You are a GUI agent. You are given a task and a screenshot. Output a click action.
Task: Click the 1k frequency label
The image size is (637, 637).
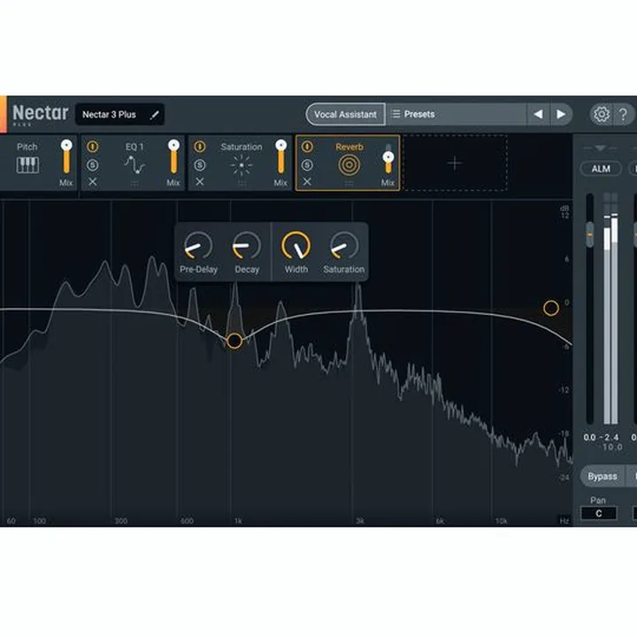pyautogui.click(x=238, y=520)
